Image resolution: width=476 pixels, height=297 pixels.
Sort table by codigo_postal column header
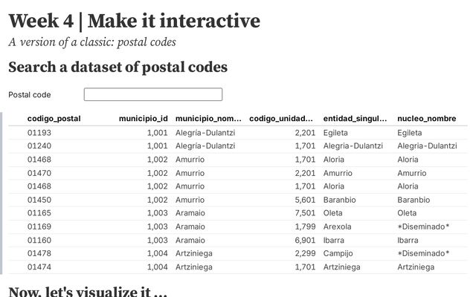coord(54,119)
